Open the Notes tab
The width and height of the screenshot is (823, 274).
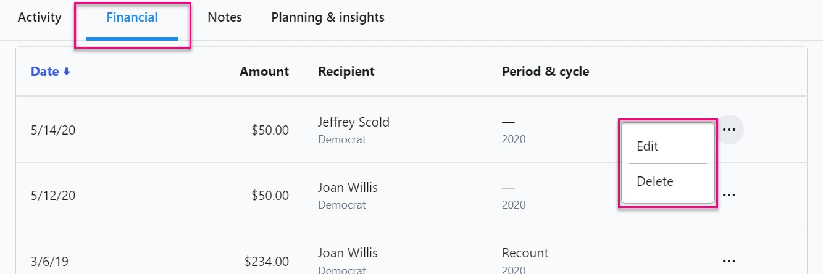tap(225, 17)
